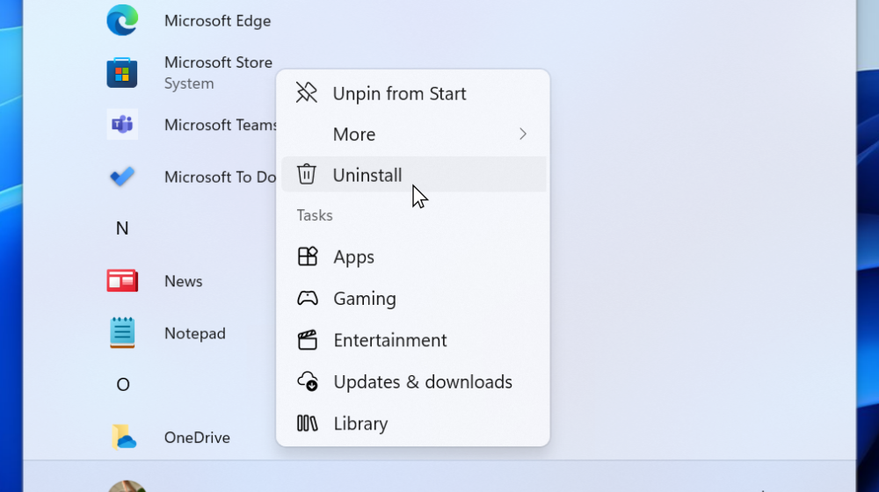Choose Uninstall from the context menu

(x=367, y=175)
